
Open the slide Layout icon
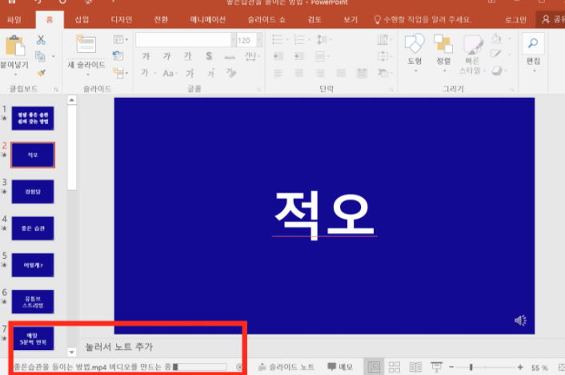[118, 39]
